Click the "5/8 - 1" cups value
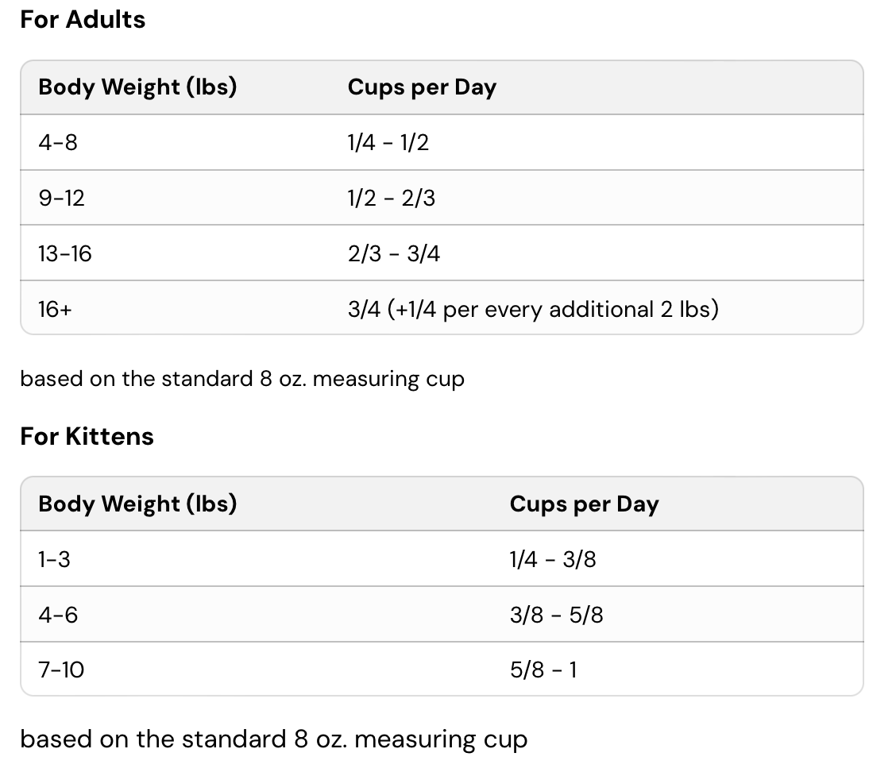This screenshot has height=772, width=896. pos(543,670)
